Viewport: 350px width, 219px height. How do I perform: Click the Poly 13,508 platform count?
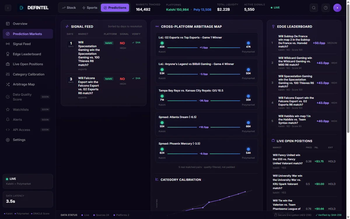coord(202,10)
